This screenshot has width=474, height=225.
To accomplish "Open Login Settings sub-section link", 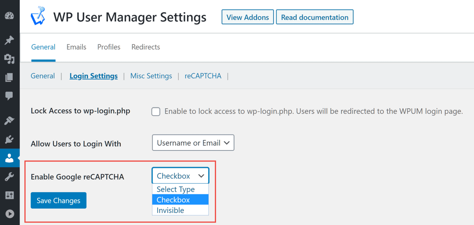I will [x=94, y=76].
